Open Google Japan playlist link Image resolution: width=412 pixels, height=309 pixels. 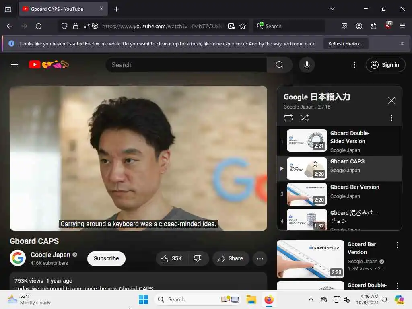point(298,107)
